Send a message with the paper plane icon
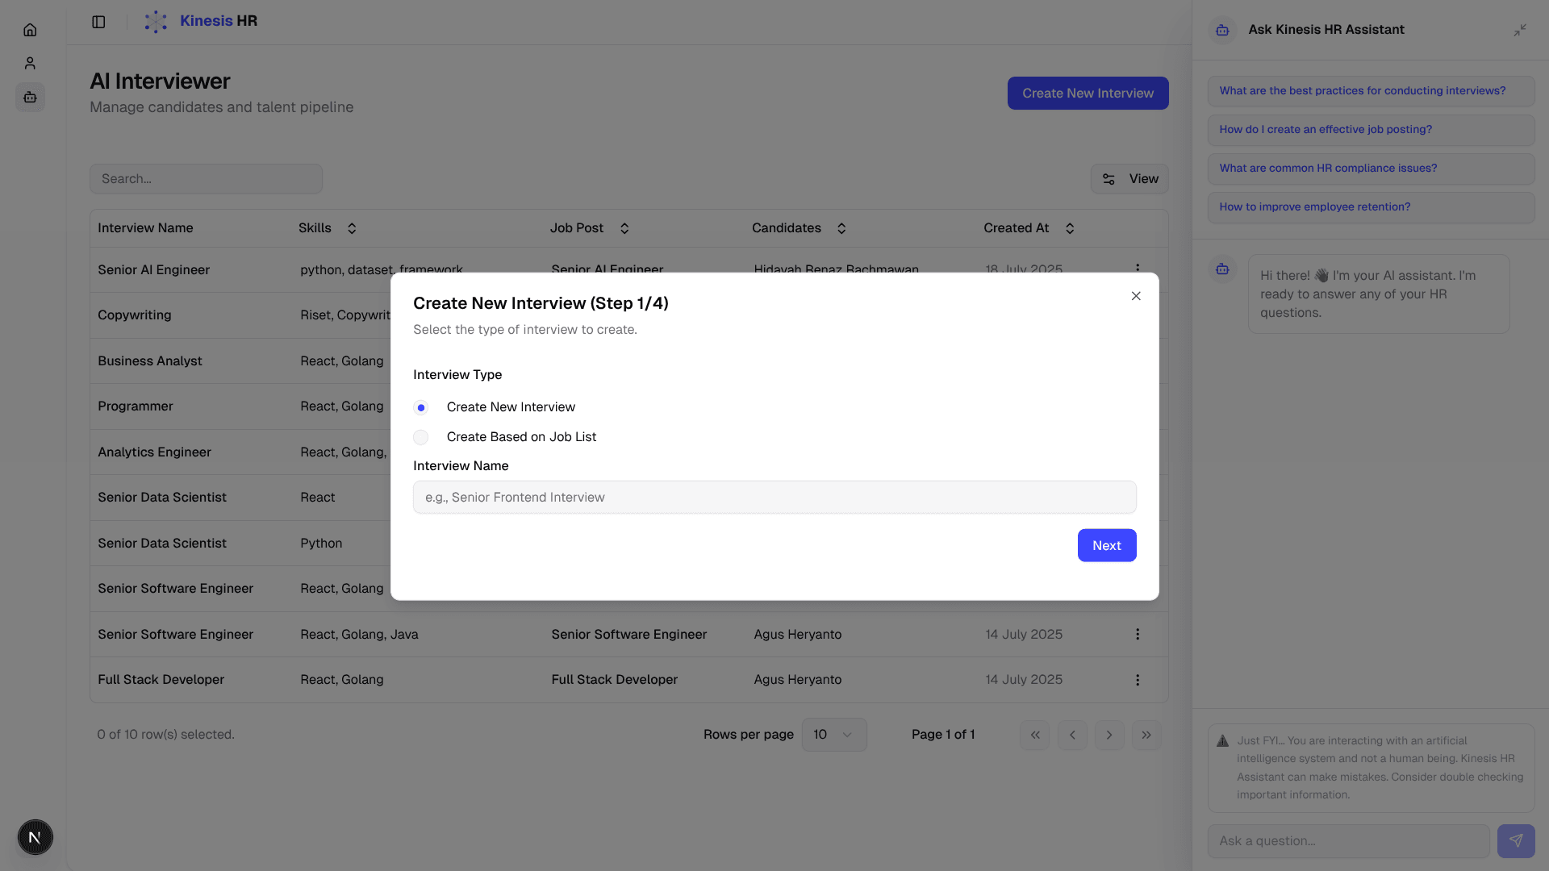This screenshot has height=871, width=1549. click(1518, 840)
